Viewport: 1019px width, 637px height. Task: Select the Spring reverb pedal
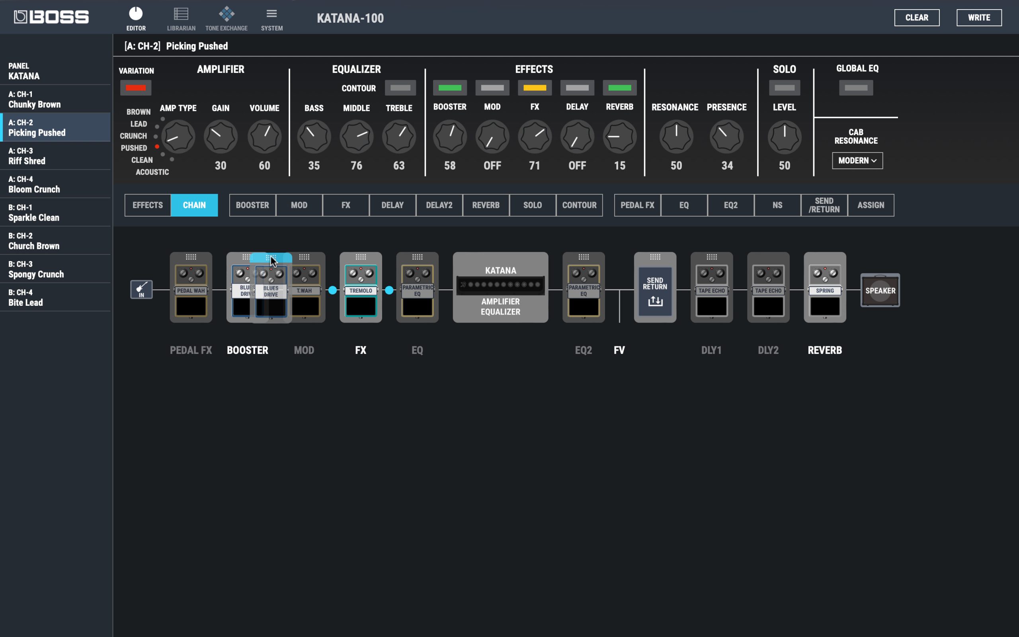click(825, 287)
